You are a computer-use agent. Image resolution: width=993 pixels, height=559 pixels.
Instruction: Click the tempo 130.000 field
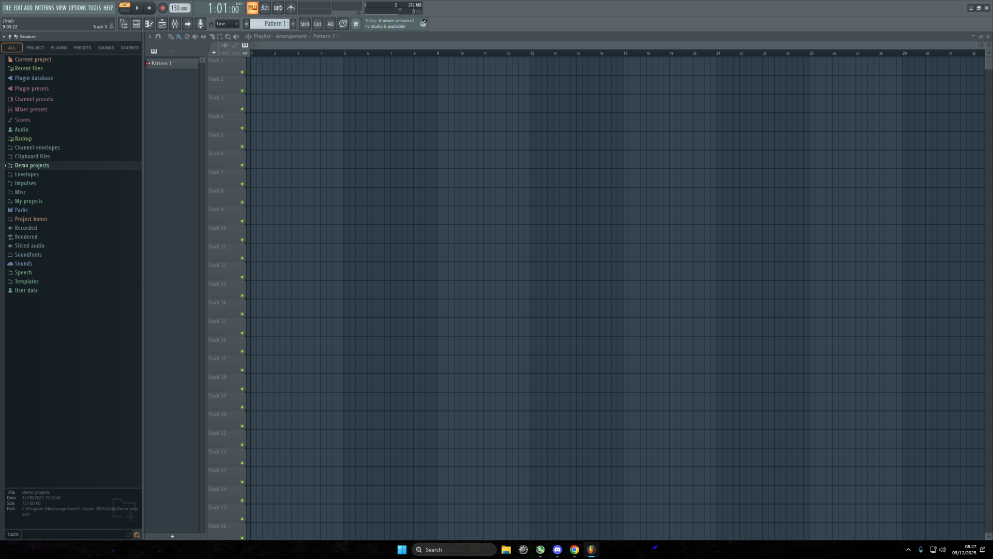[x=179, y=8]
